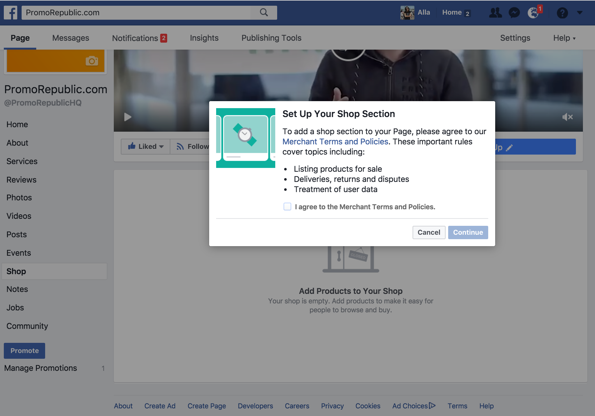Open the Help dropdown in page bar
Viewport: 595px width, 416px height.
click(x=564, y=38)
